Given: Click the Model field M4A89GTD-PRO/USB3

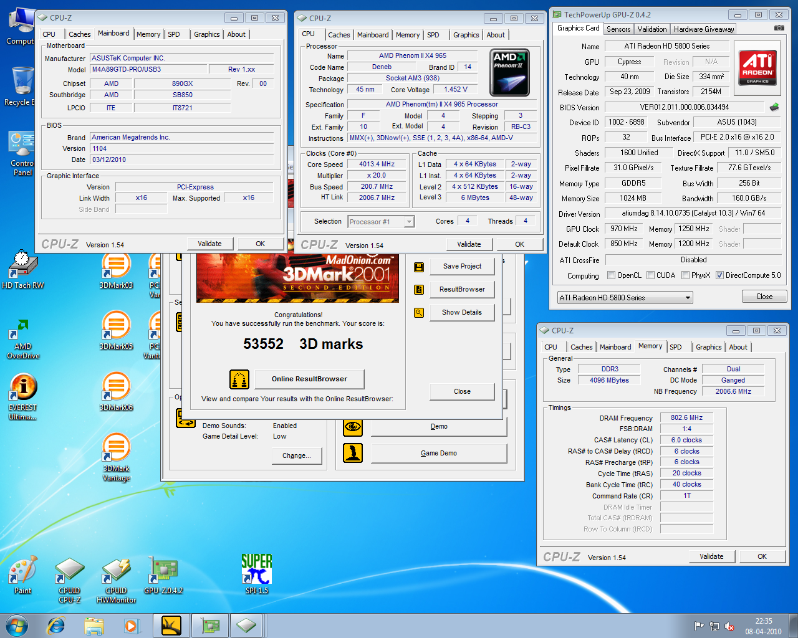Looking at the screenshot, I should coord(148,69).
